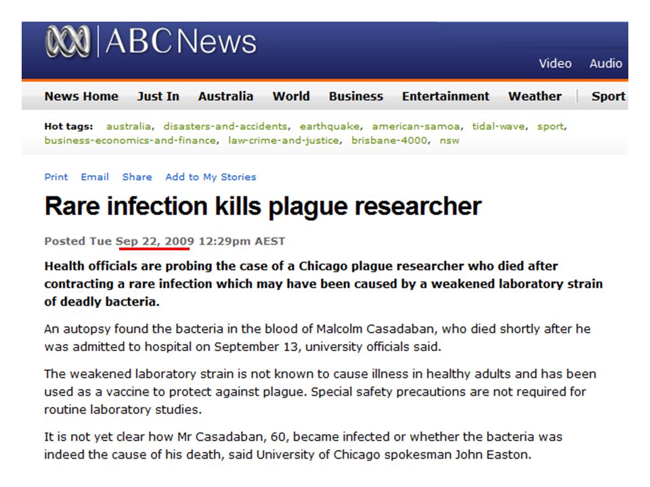Click the business-economics-and-finance tag

point(130,141)
